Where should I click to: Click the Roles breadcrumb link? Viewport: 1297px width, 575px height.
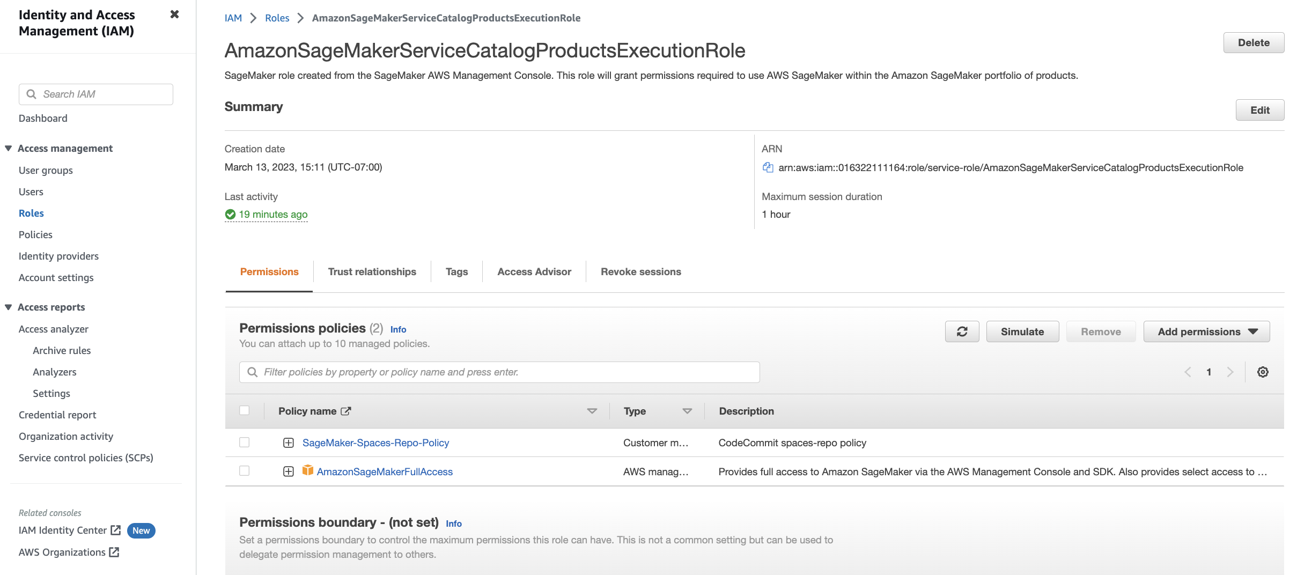pyautogui.click(x=277, y=18)
